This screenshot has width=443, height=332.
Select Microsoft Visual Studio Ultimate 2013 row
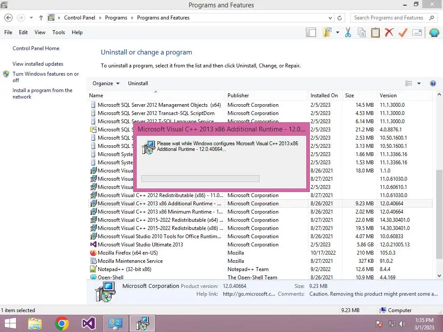260,245
